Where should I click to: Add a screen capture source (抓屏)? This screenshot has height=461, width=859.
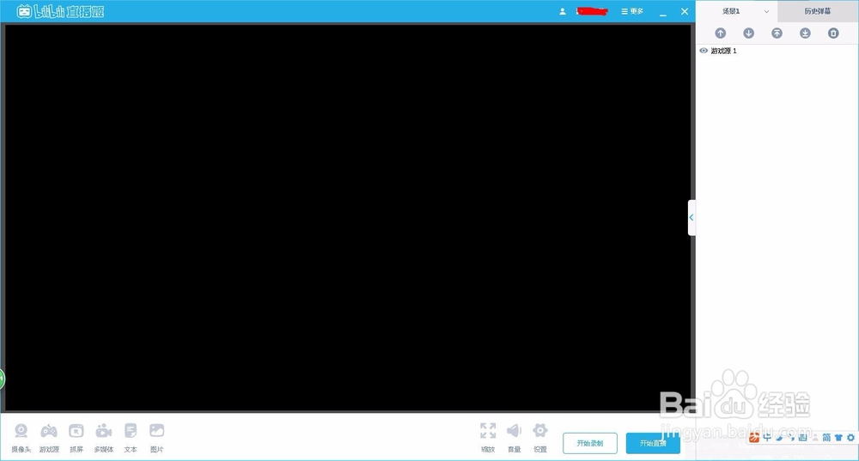(x=76, y=438)
